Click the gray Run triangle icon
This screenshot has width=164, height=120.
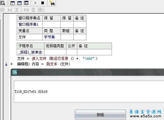[x=36, y=3]
